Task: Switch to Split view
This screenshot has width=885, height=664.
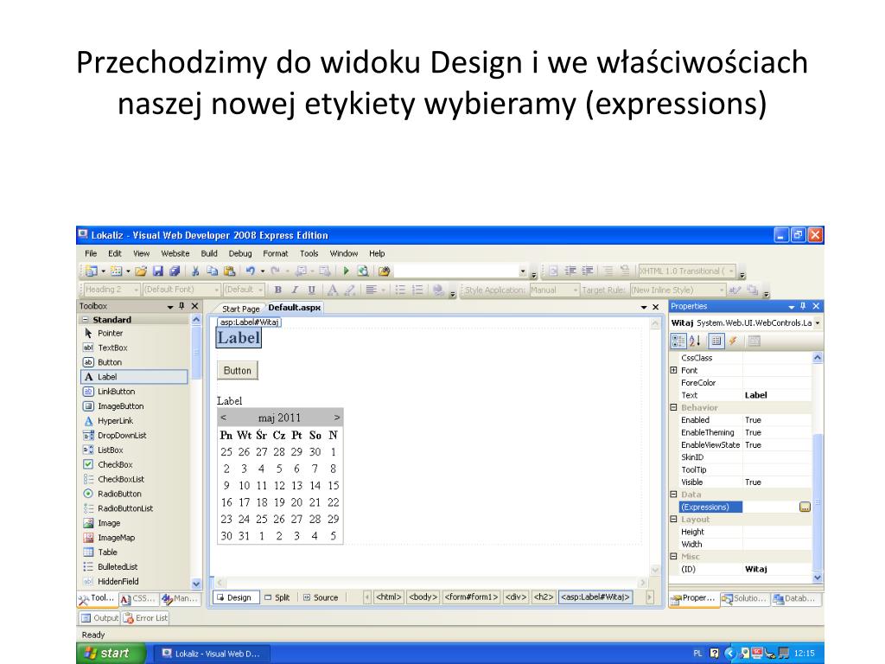Action: [x=277, y=597]
